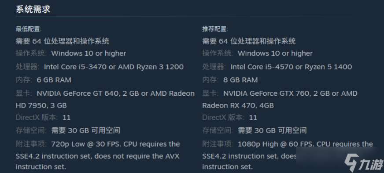Screen dimensions: 384x173
Task: Click NVIDIA GeForce GT 640 graphics line
Action: tap(115, 94)
